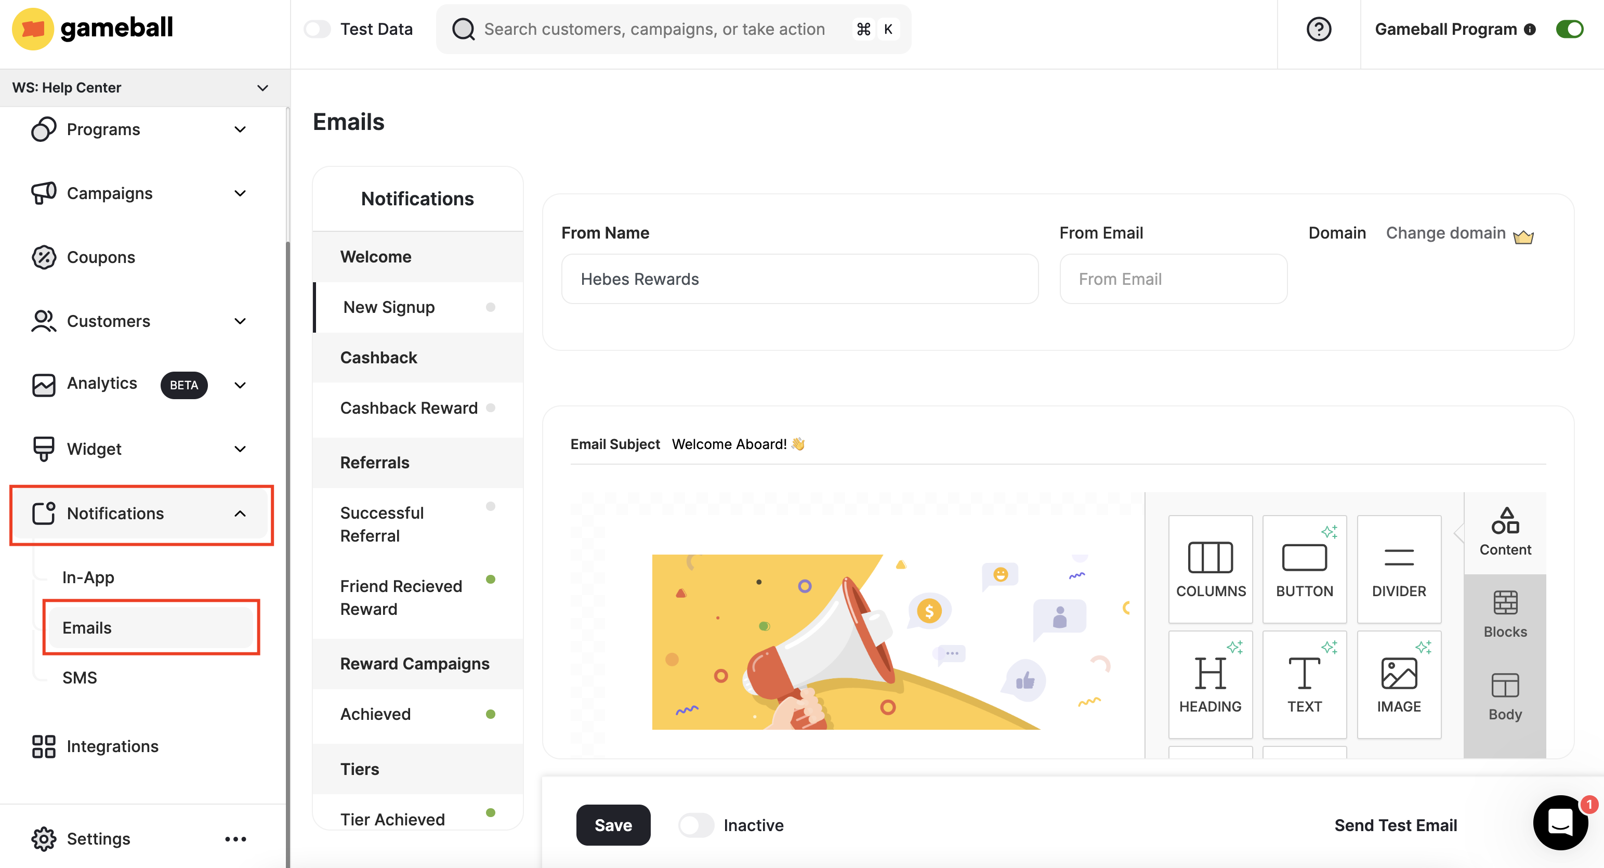The width and height of the screenshot is (1604, 868).
Task: Enable the Test Data toggle
Action: click(x=318, y=29)
